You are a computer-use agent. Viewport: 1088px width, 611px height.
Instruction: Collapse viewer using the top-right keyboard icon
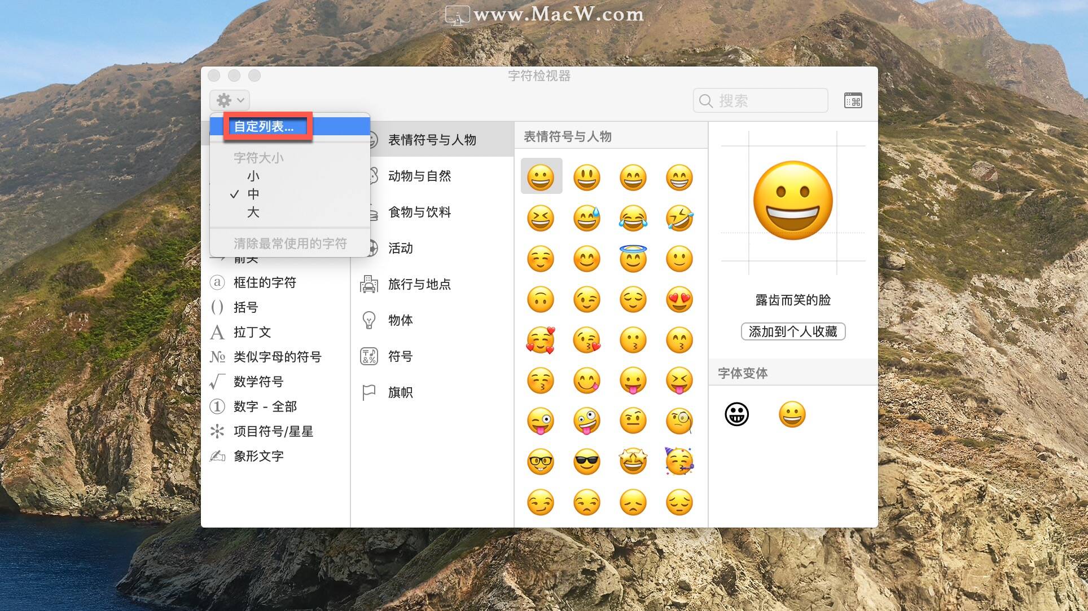[x=853, y=101]
